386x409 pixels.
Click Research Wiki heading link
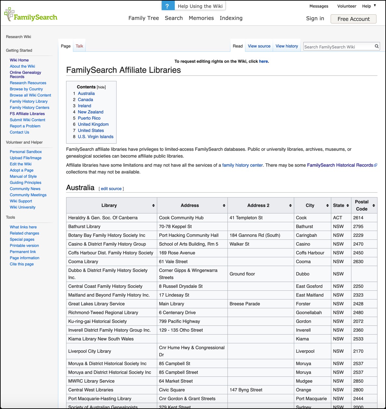(19, 37)
